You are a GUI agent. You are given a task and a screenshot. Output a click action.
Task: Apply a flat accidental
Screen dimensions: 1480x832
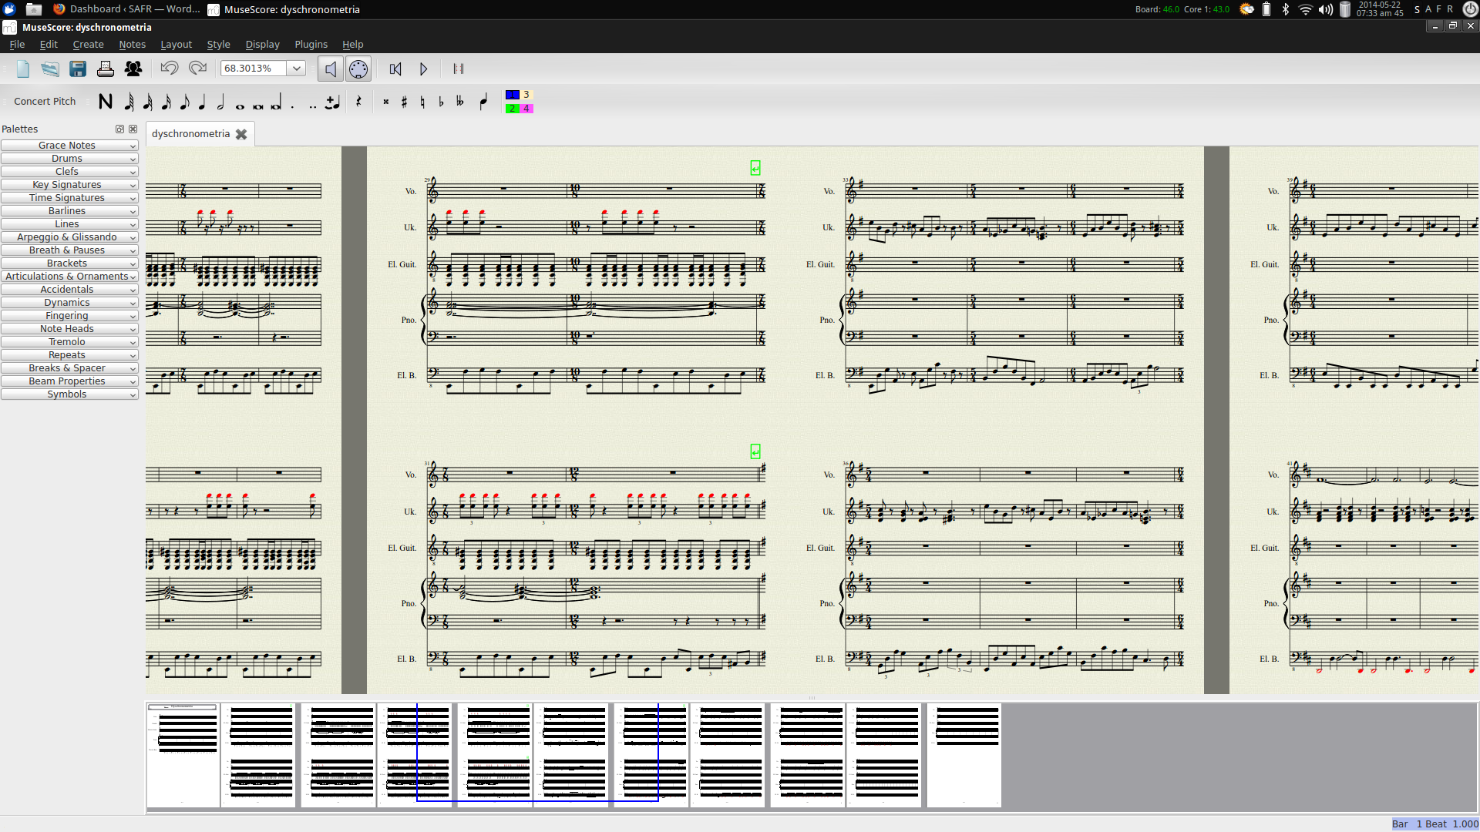tap(442, 102)
